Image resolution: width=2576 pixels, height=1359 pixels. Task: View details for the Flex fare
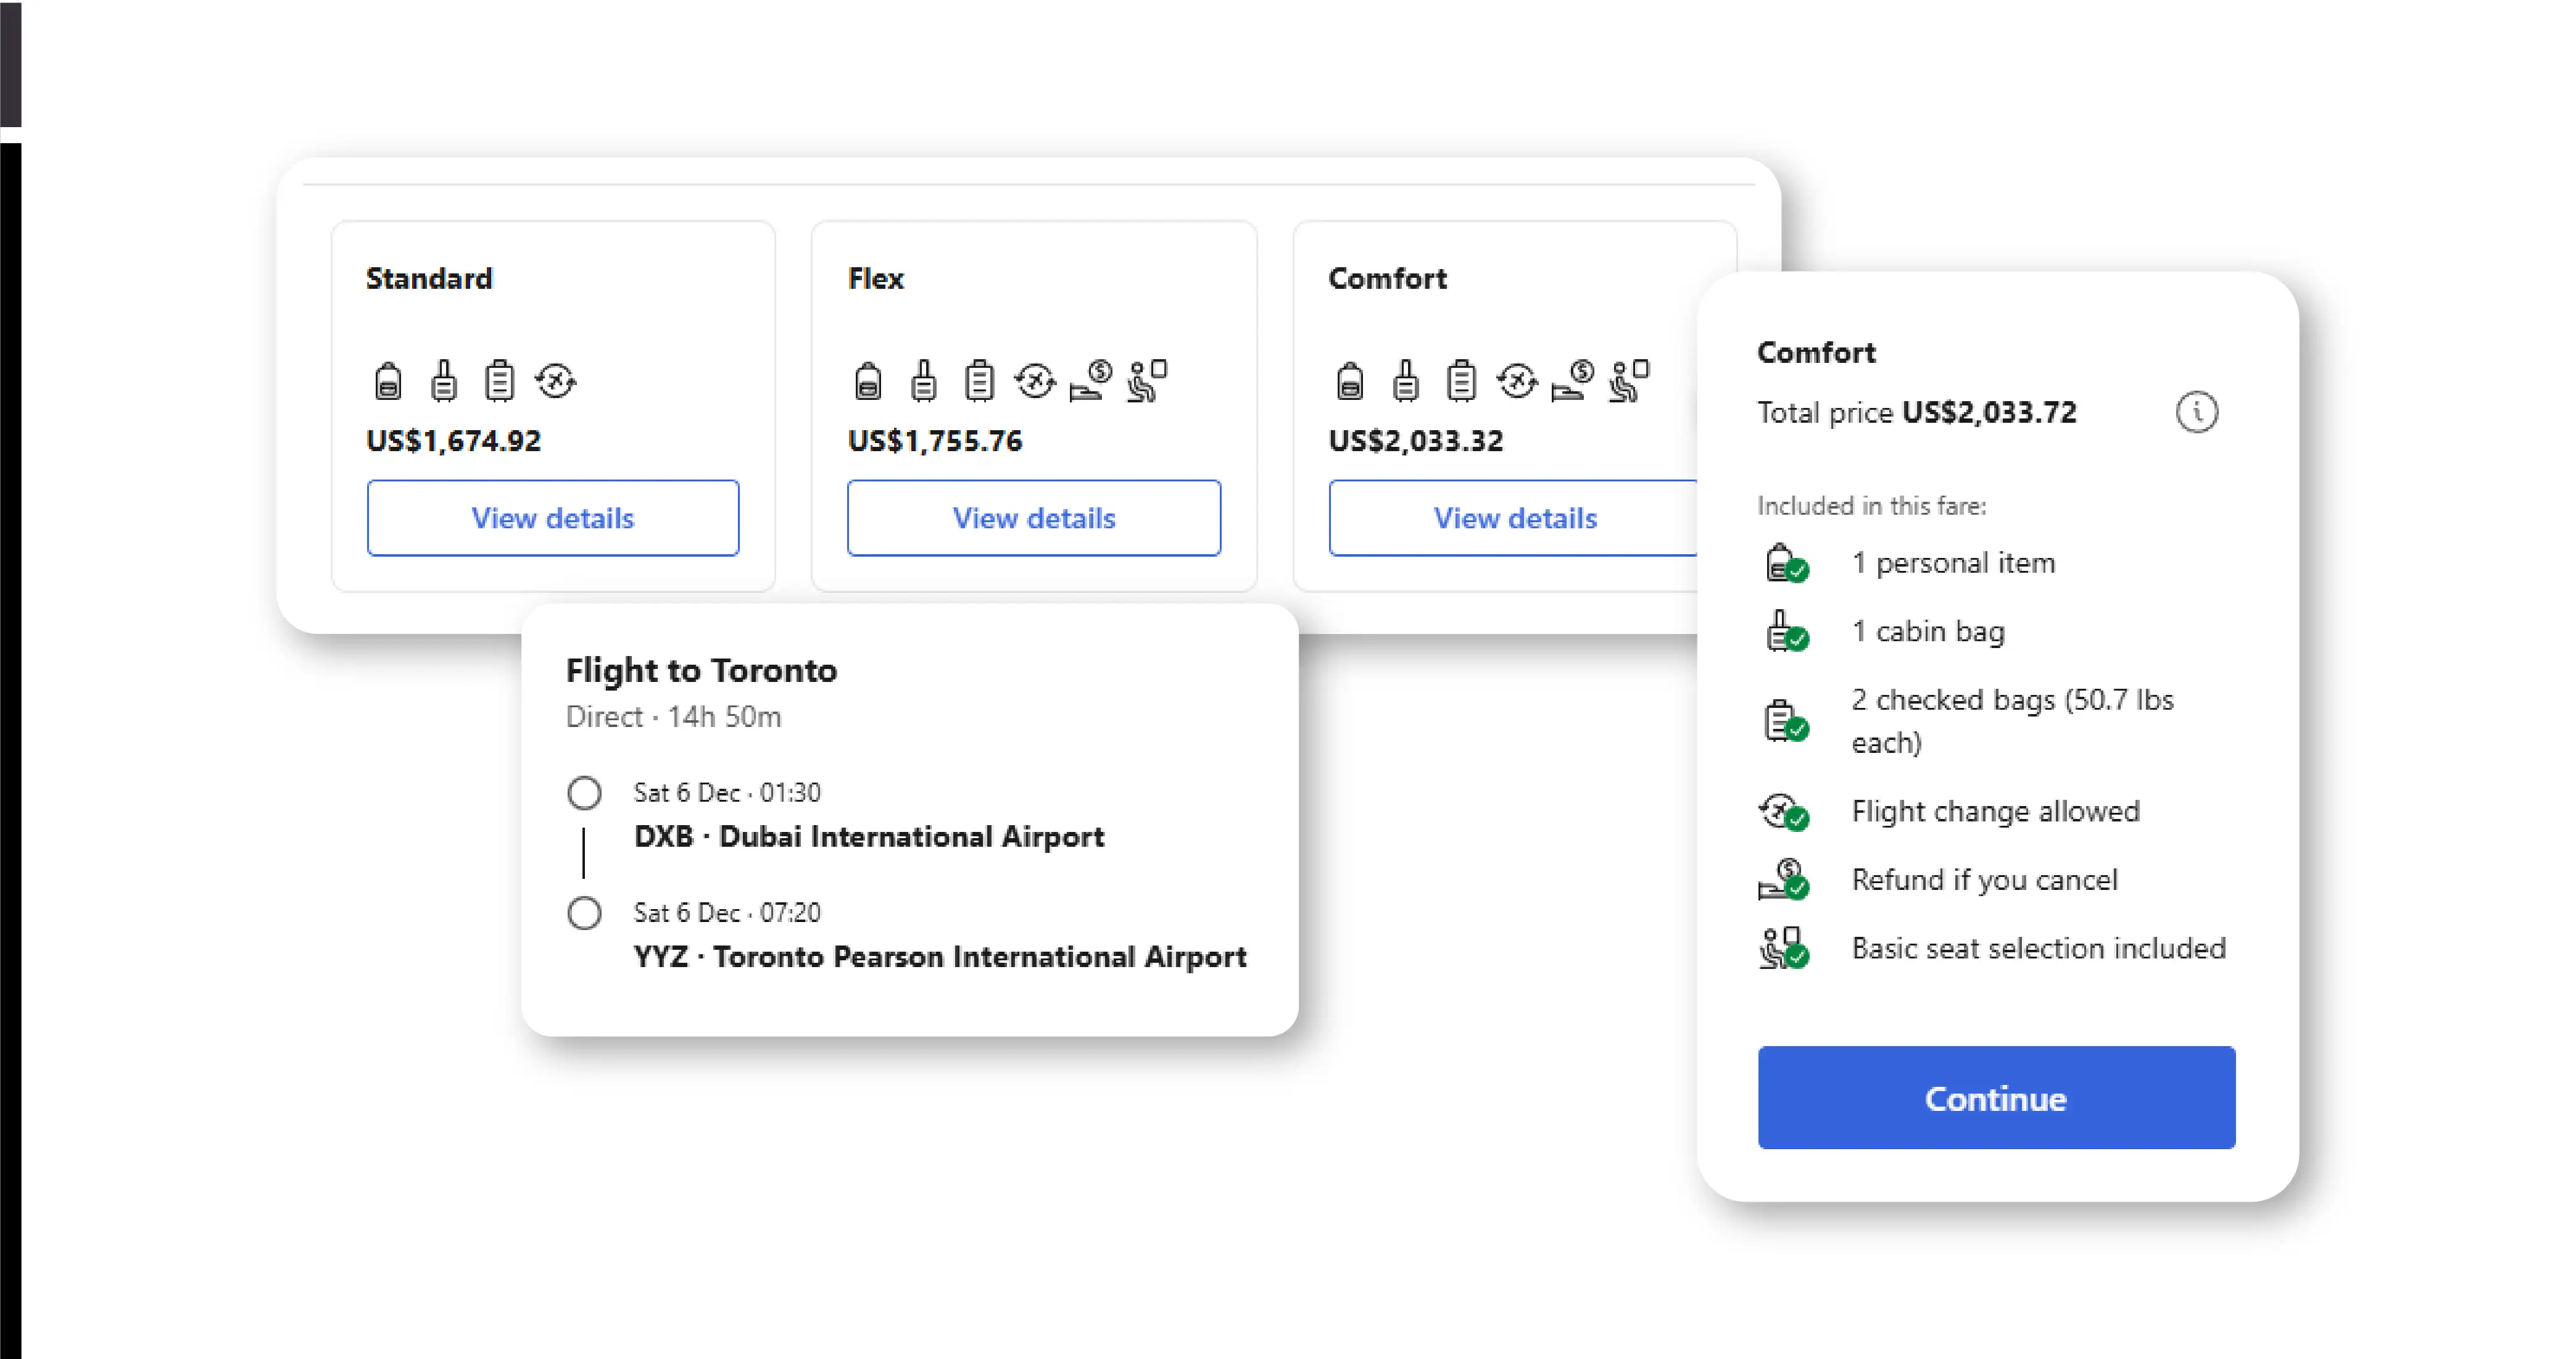(1034, 518)
